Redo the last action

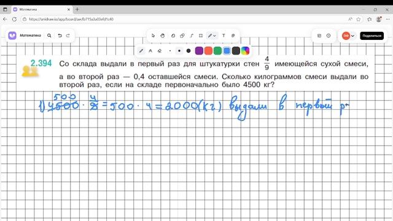68,36
